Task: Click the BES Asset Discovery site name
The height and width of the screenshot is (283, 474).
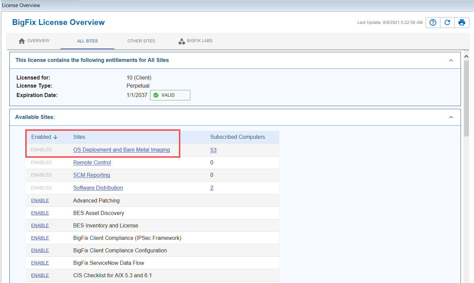Action: tap(99, 213)
